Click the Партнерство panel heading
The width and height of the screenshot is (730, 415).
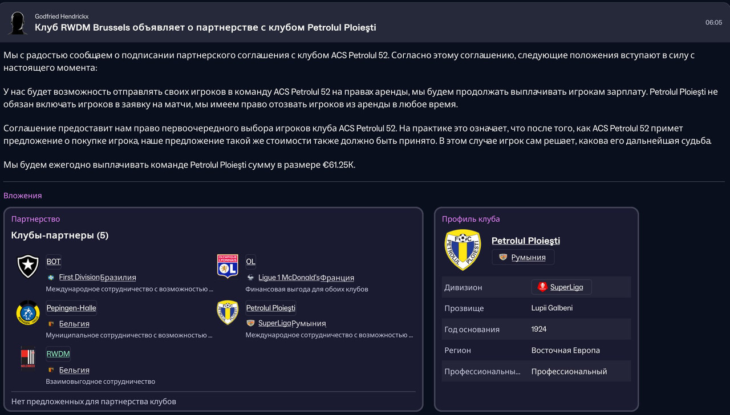pos(35,219)
